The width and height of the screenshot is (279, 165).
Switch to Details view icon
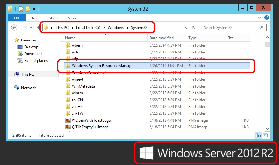click(258, 136)
